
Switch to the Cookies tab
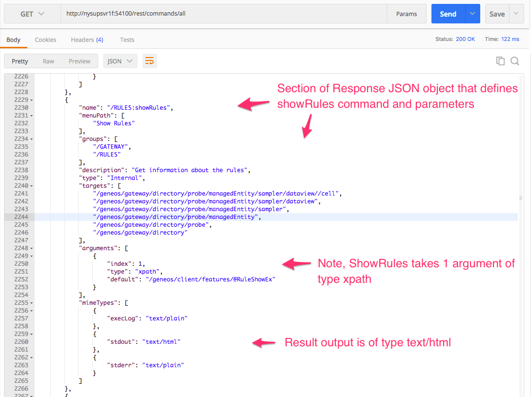[x=45, y=40]
